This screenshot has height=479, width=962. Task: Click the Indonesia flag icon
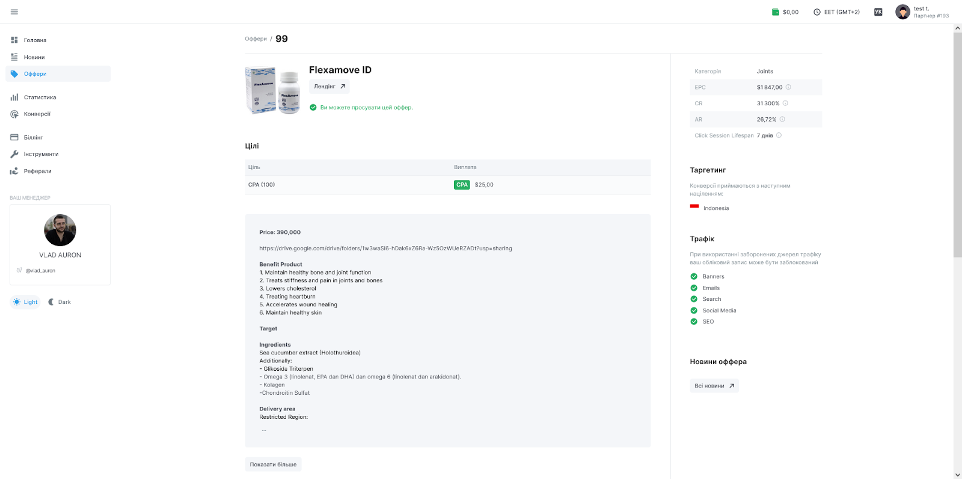coord(694,208)
